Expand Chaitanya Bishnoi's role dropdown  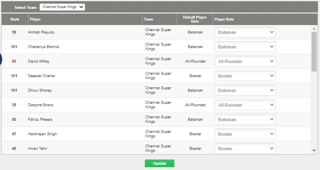click(x=245, y=47)
